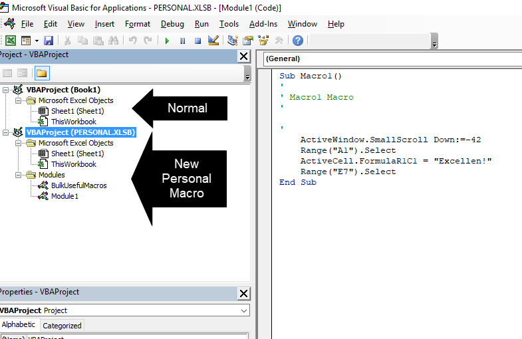
Task: Switch to the Categorized tab
Action: pos(62,326)
